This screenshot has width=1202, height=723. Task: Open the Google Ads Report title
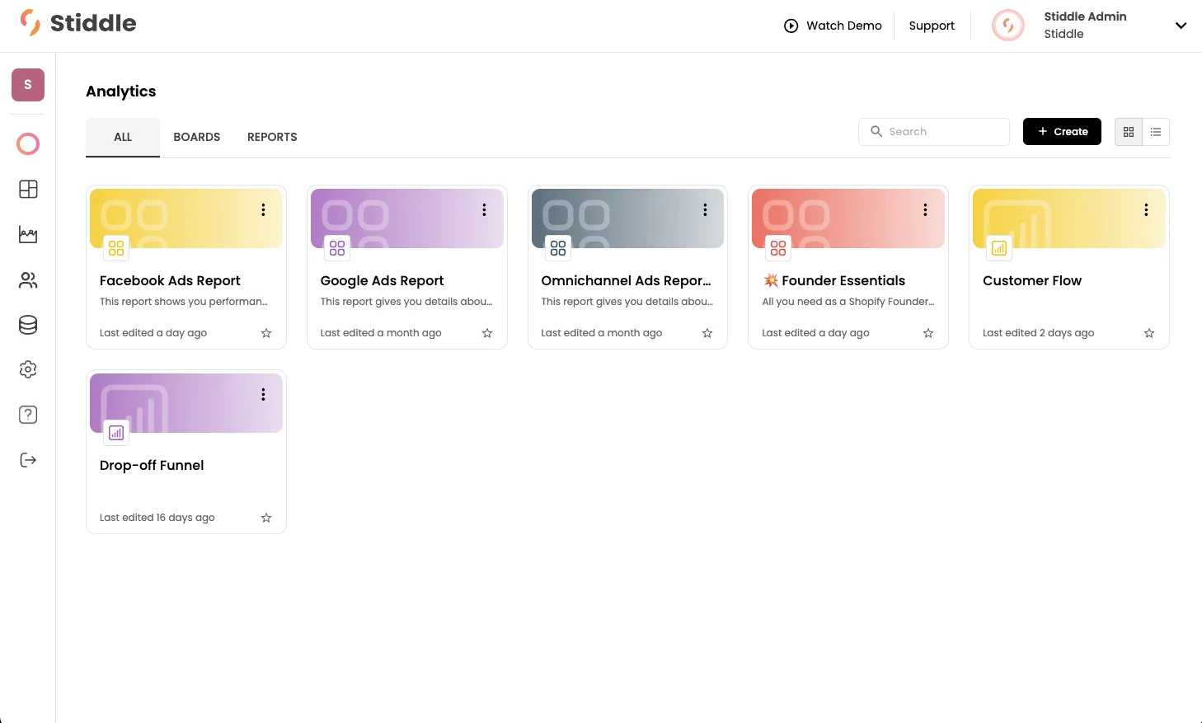(x=382, y=280)
